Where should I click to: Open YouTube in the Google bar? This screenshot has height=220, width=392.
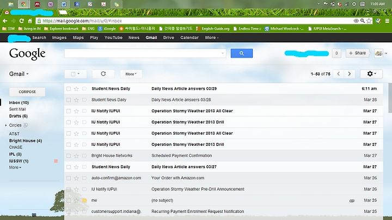coord(113,38)
